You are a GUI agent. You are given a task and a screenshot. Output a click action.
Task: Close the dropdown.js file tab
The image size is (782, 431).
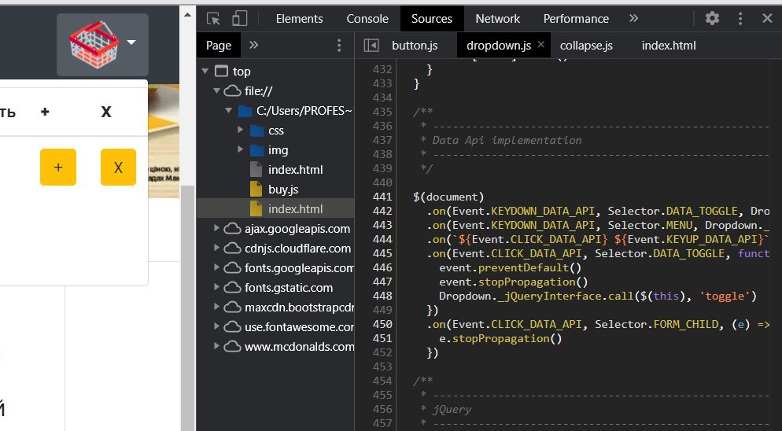[x=541, y=45]
